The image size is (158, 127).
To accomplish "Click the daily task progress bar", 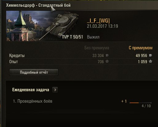I will click(x=140, y=103).
